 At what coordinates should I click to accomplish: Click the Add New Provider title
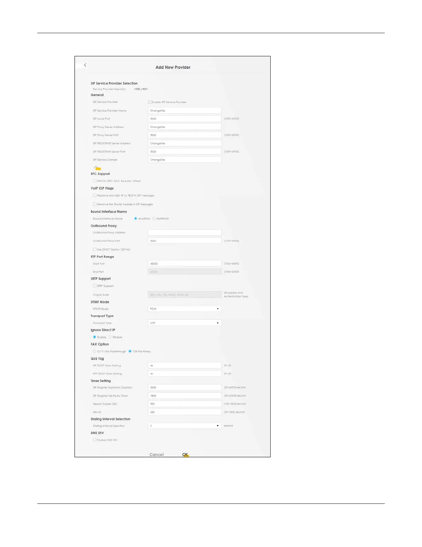point(173,67)
